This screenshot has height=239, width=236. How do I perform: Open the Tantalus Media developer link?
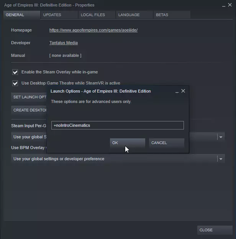[63, 43]
